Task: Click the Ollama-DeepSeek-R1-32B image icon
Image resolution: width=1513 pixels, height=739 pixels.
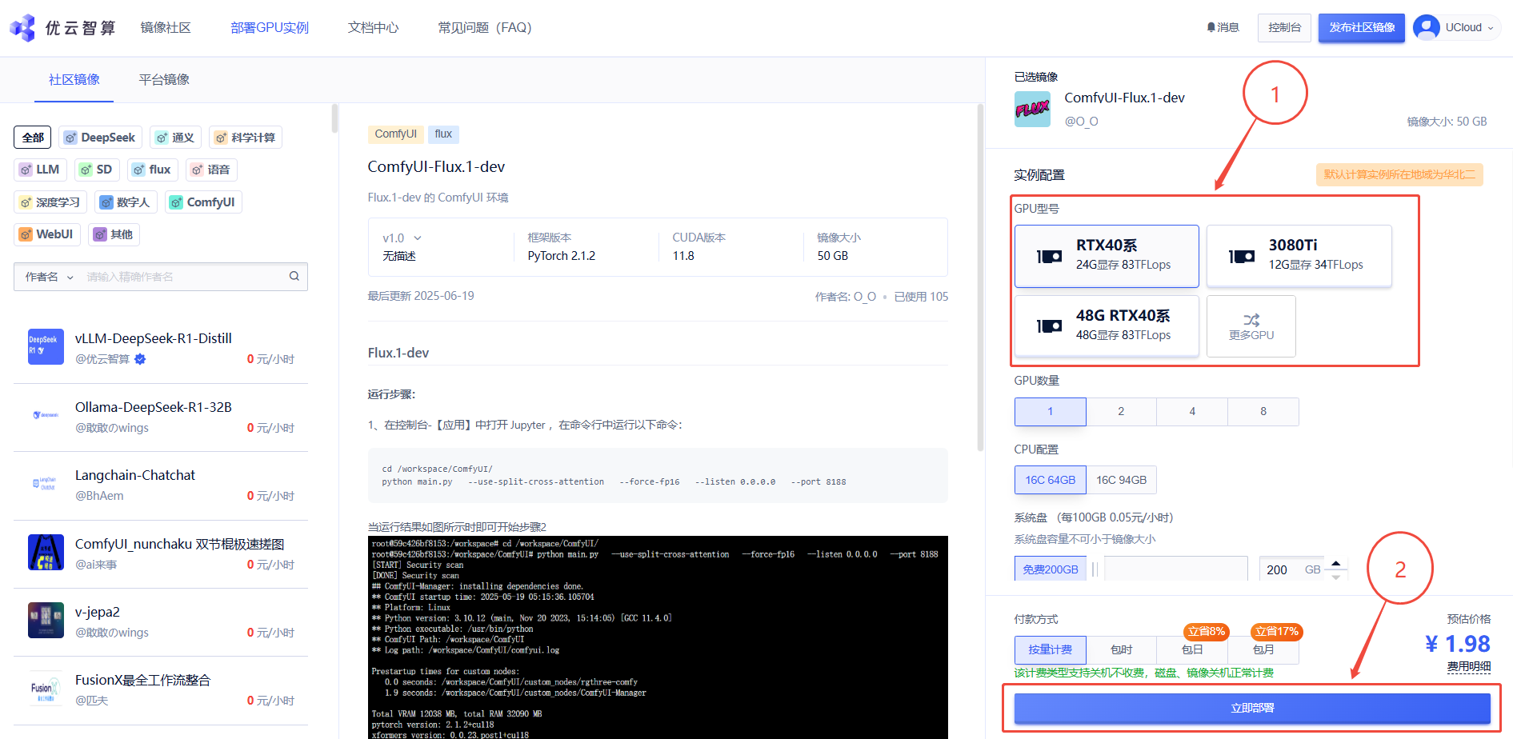Action: click(x=46, y=415)
